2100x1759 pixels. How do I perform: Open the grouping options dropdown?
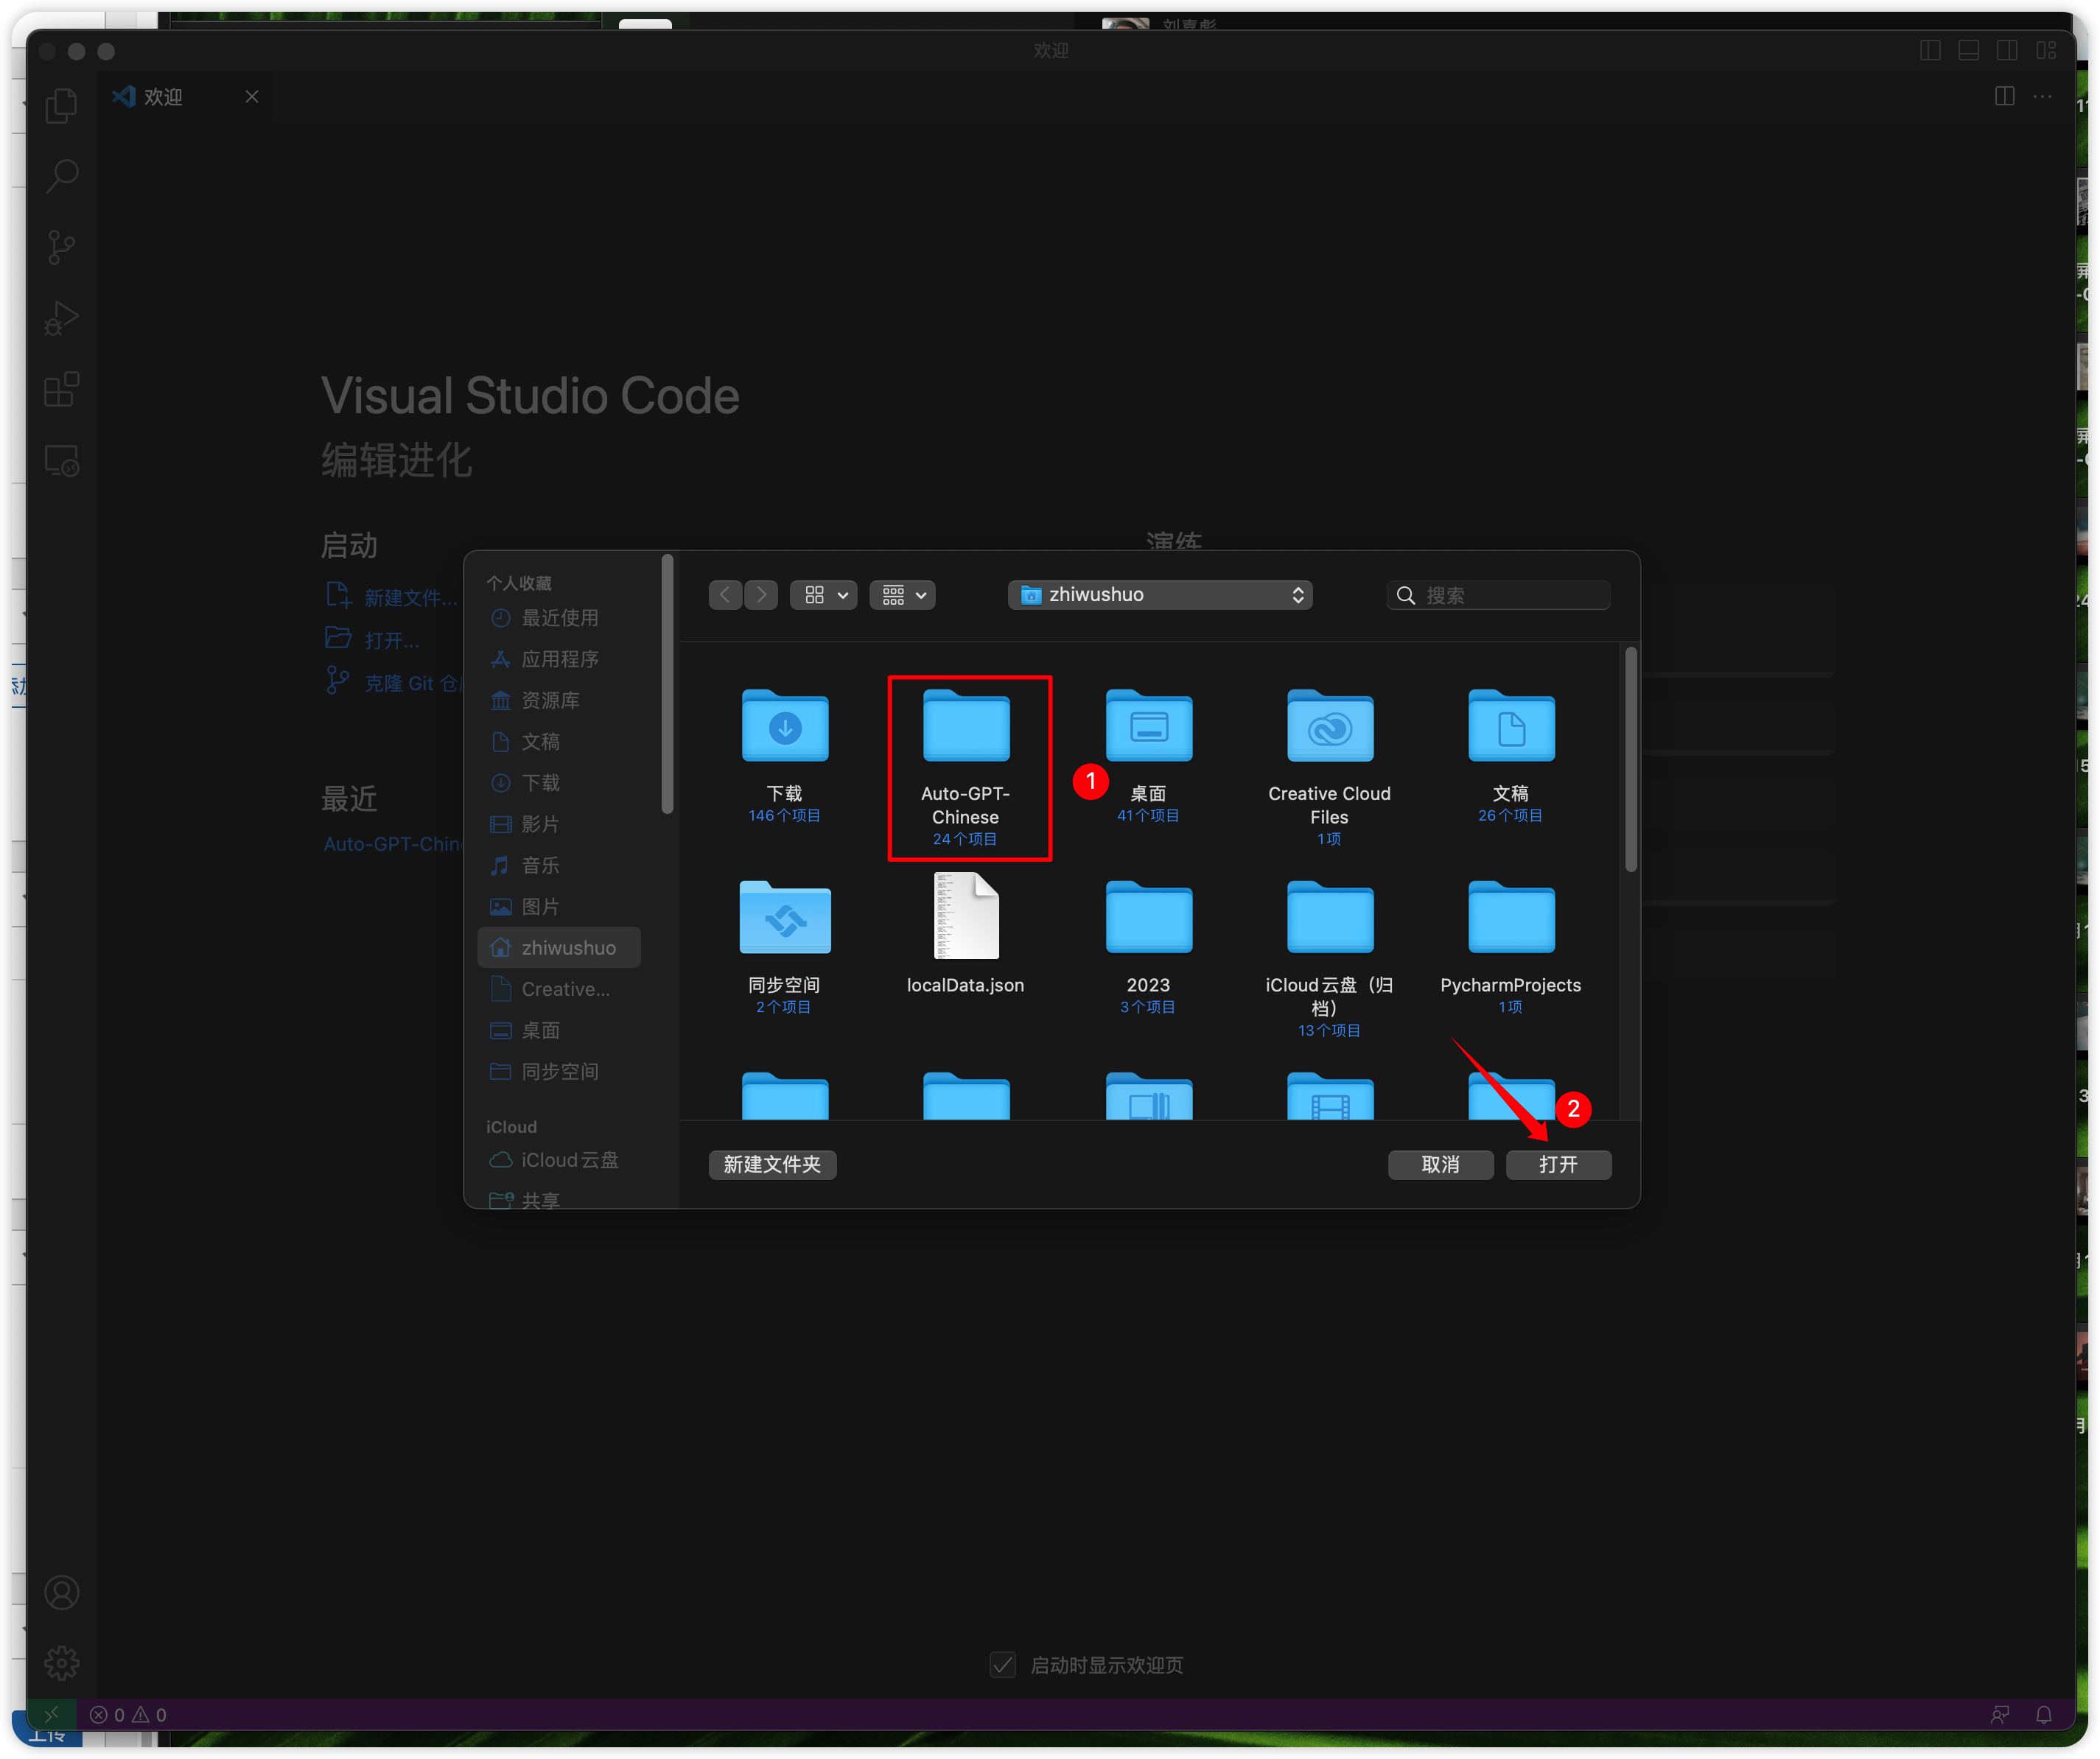pos(902,594)
